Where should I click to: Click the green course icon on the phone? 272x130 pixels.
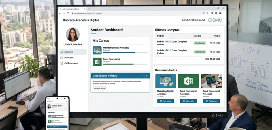coord(50,121)
